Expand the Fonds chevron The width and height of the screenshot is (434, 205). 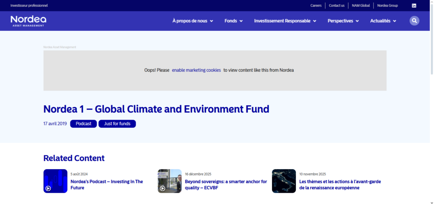[241, 21]
